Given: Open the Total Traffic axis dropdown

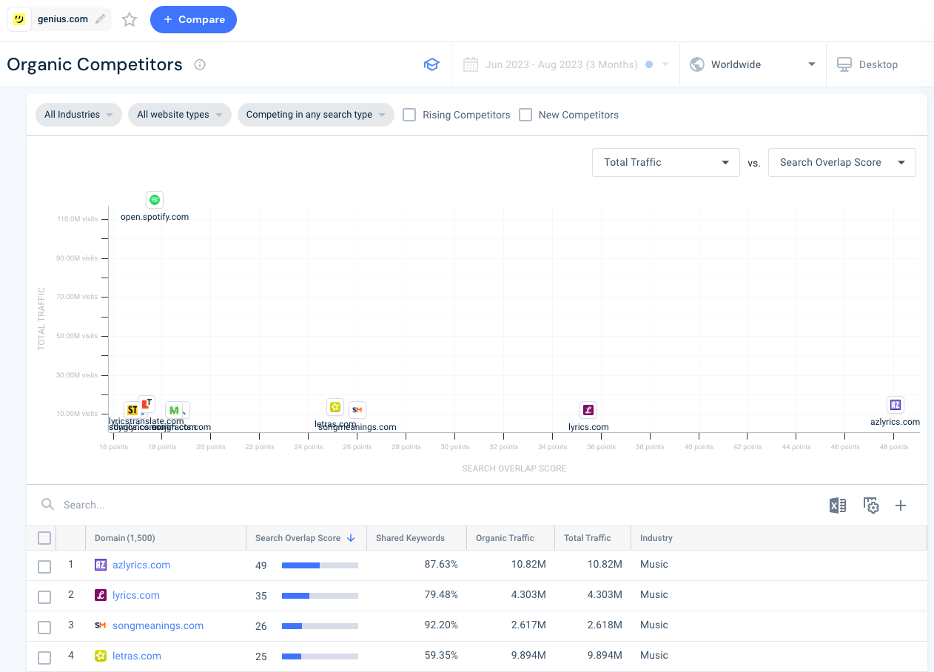Looking at the screenshot, I should (x=665, y=163).
